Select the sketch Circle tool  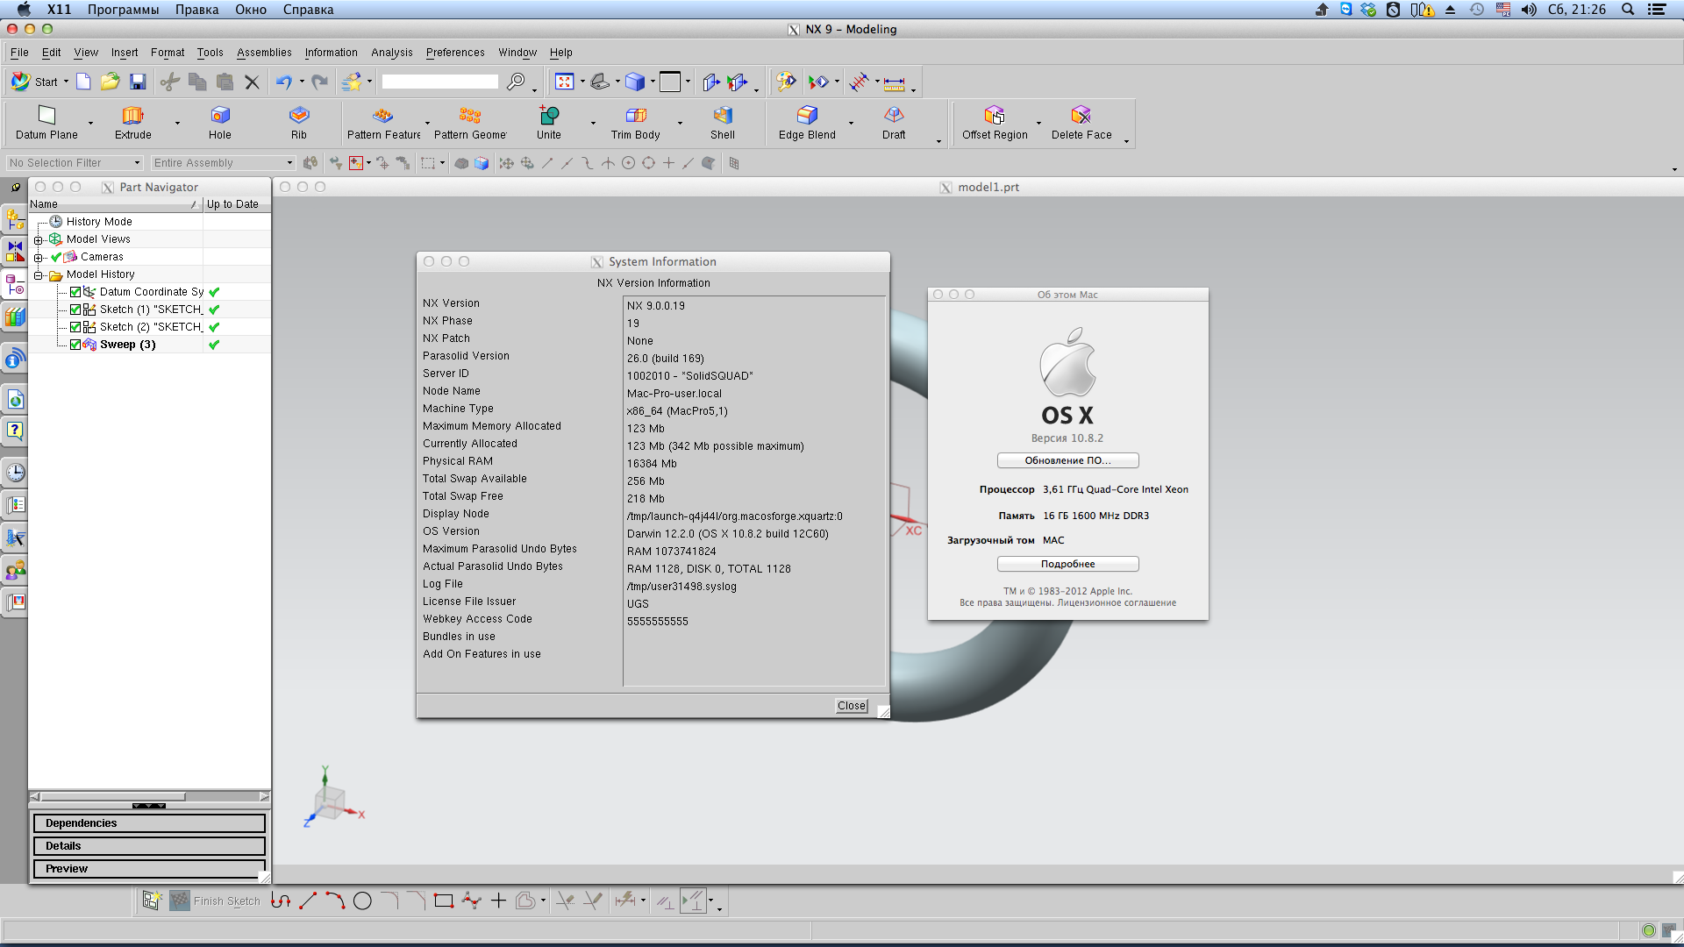362,901
